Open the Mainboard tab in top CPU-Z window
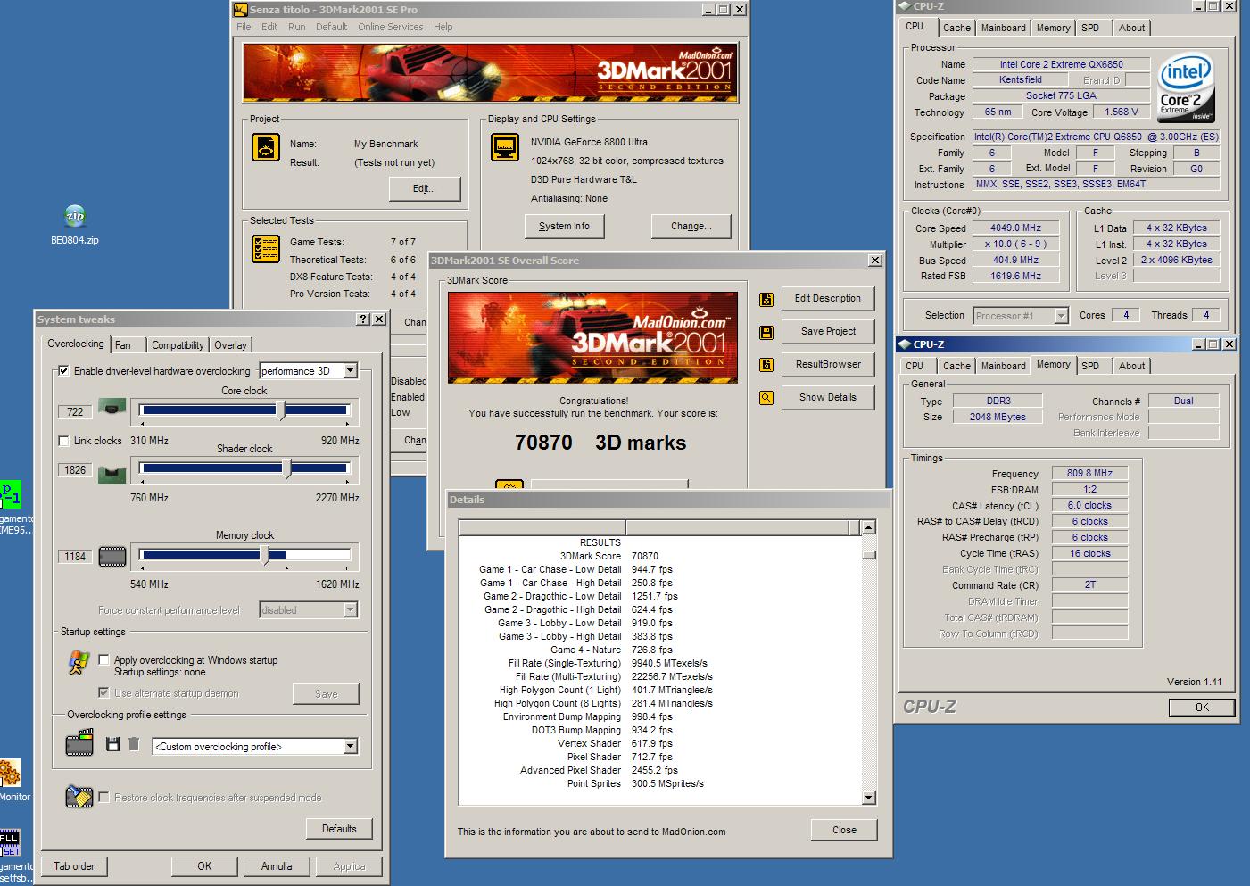 pyautogui.click(x=1004, y=28)
